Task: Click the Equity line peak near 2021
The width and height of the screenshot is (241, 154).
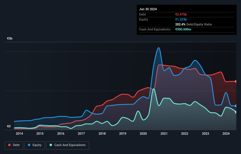Action: [x=159, y=48]
